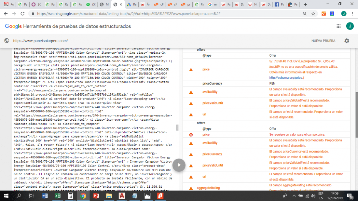This screenshot has height=201, width=358.
Task: Open the Windows Start menu
Action: point(6,196)
